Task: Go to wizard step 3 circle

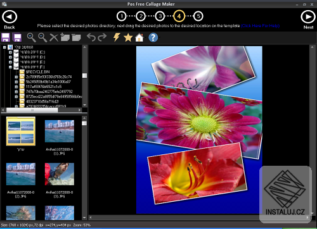Action: (160, 16)
